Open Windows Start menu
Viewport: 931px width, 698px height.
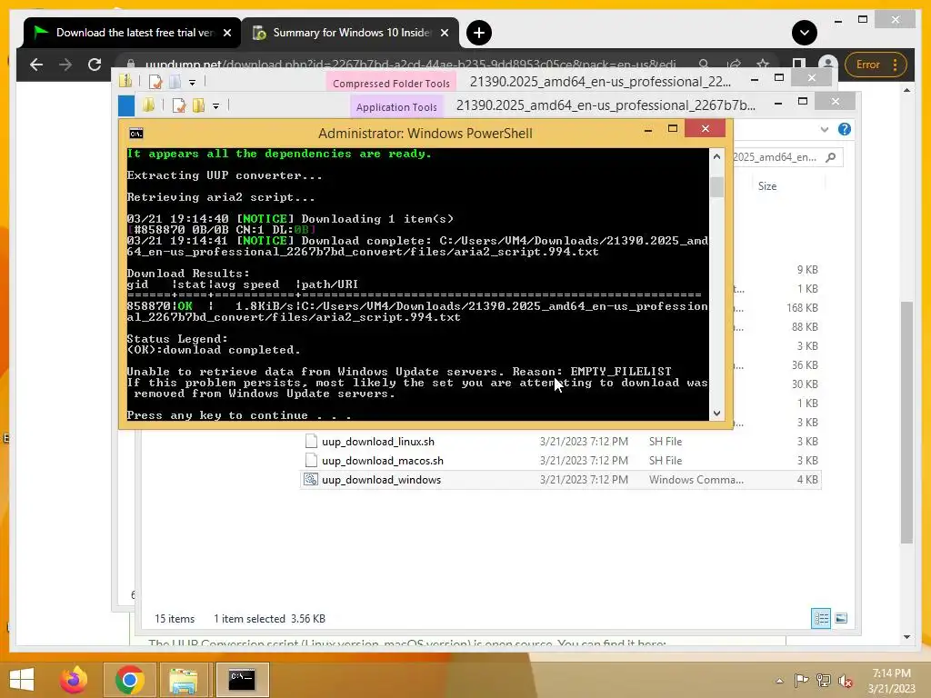(x=22, y=680)
